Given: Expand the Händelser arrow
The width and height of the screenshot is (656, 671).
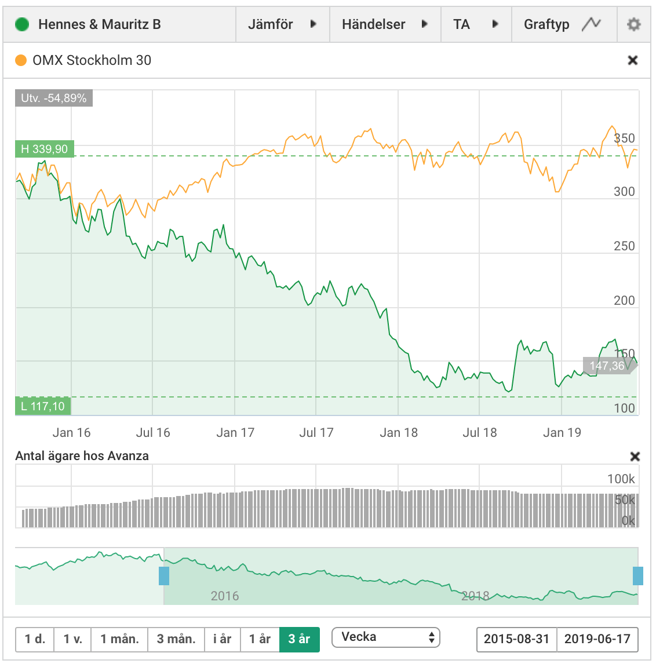Looking at the screenshot, I should (425, 24).
